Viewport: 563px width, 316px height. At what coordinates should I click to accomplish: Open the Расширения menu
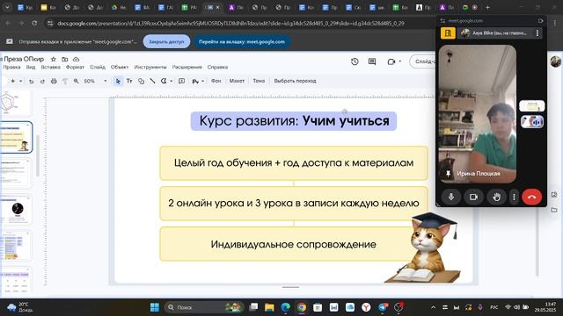[186, 67]
